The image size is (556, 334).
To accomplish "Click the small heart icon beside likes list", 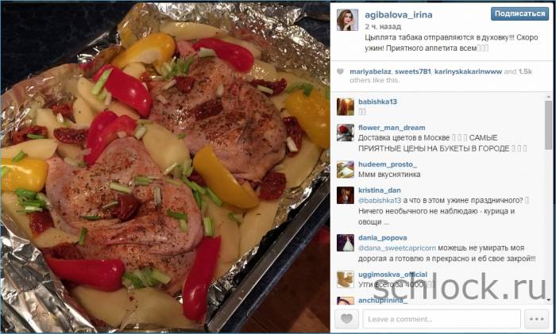I will click(340, 71).
